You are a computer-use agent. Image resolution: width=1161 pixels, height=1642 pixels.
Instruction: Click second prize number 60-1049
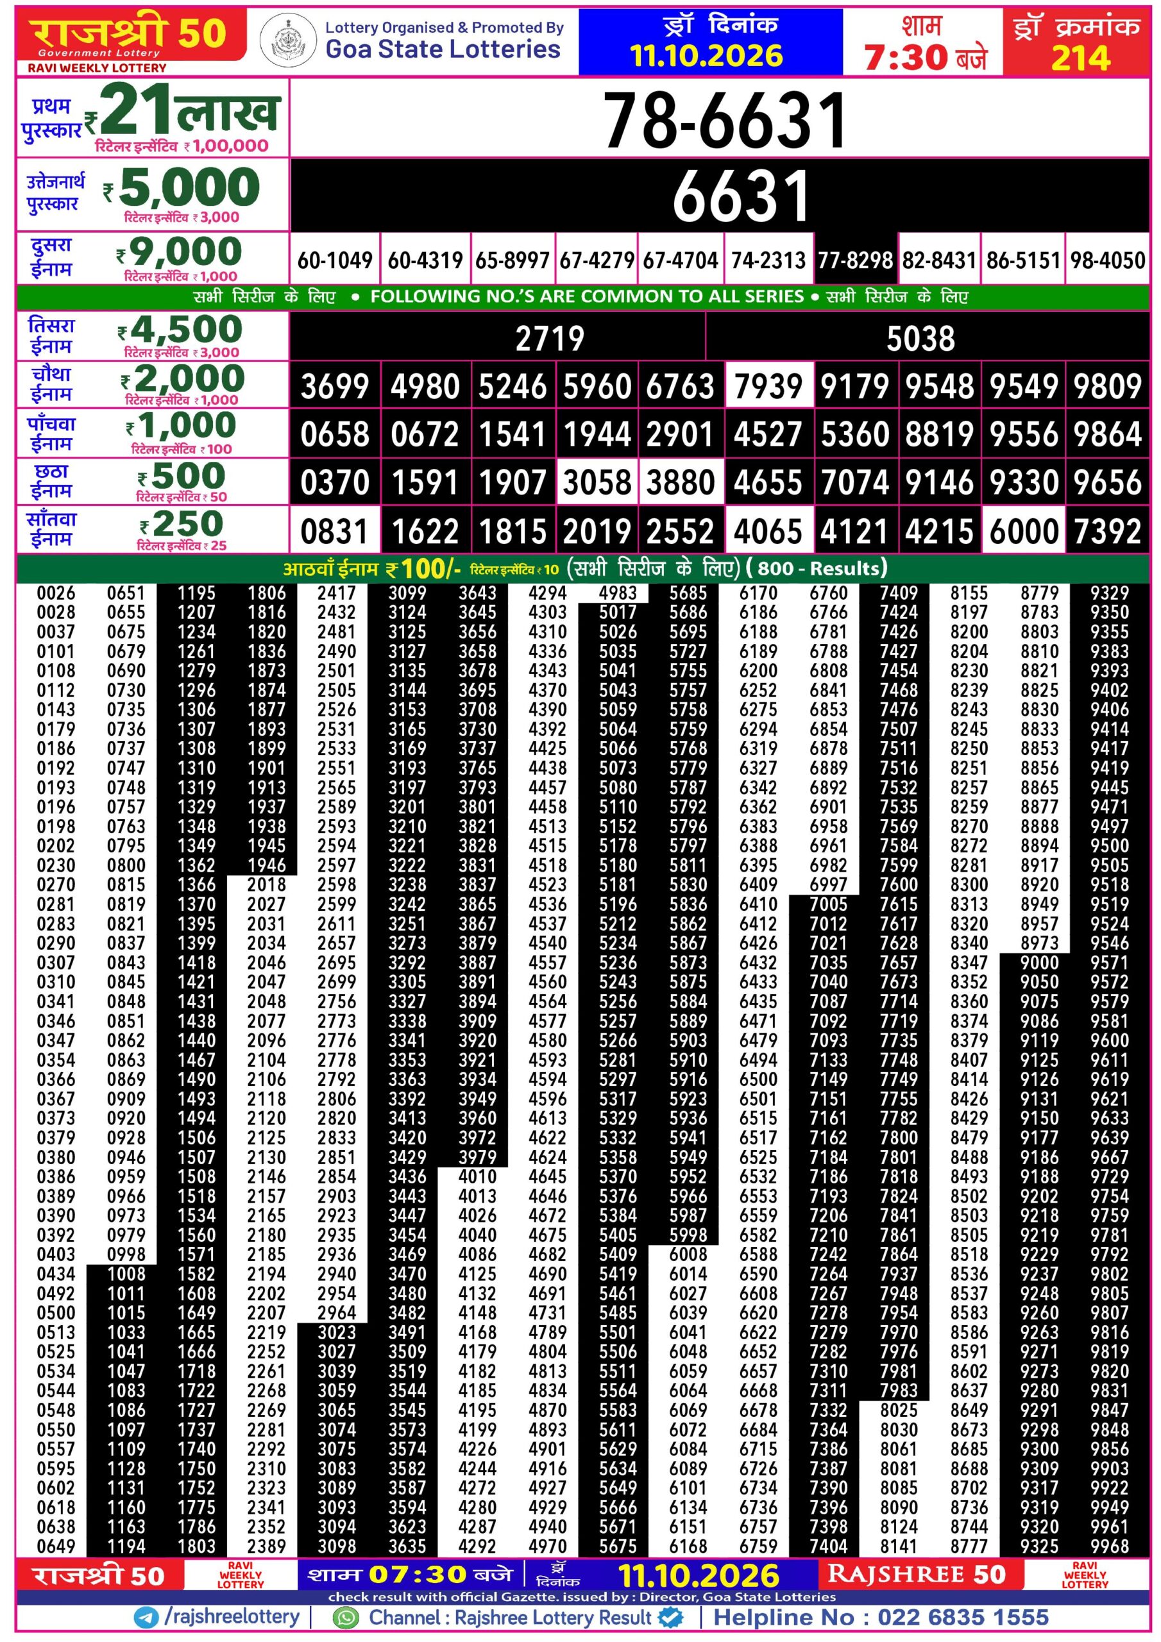pos(335,260)
